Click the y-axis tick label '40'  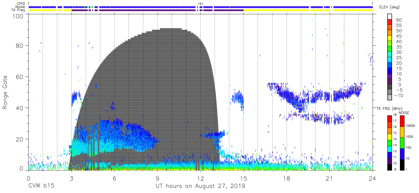click(x=20, y=108)
